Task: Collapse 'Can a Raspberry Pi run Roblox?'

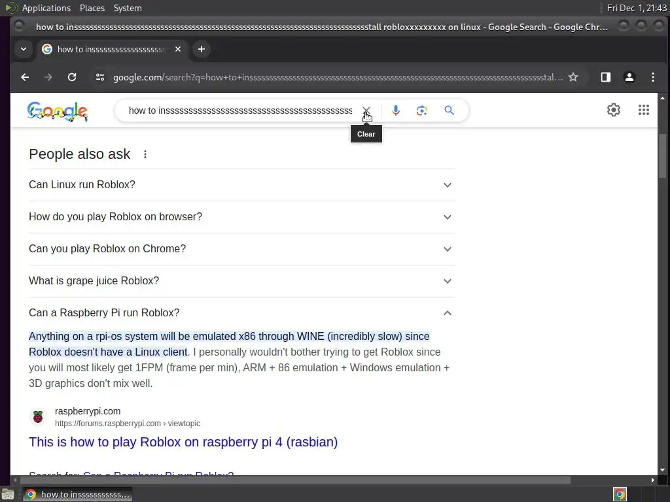Action: pos(242,313)
